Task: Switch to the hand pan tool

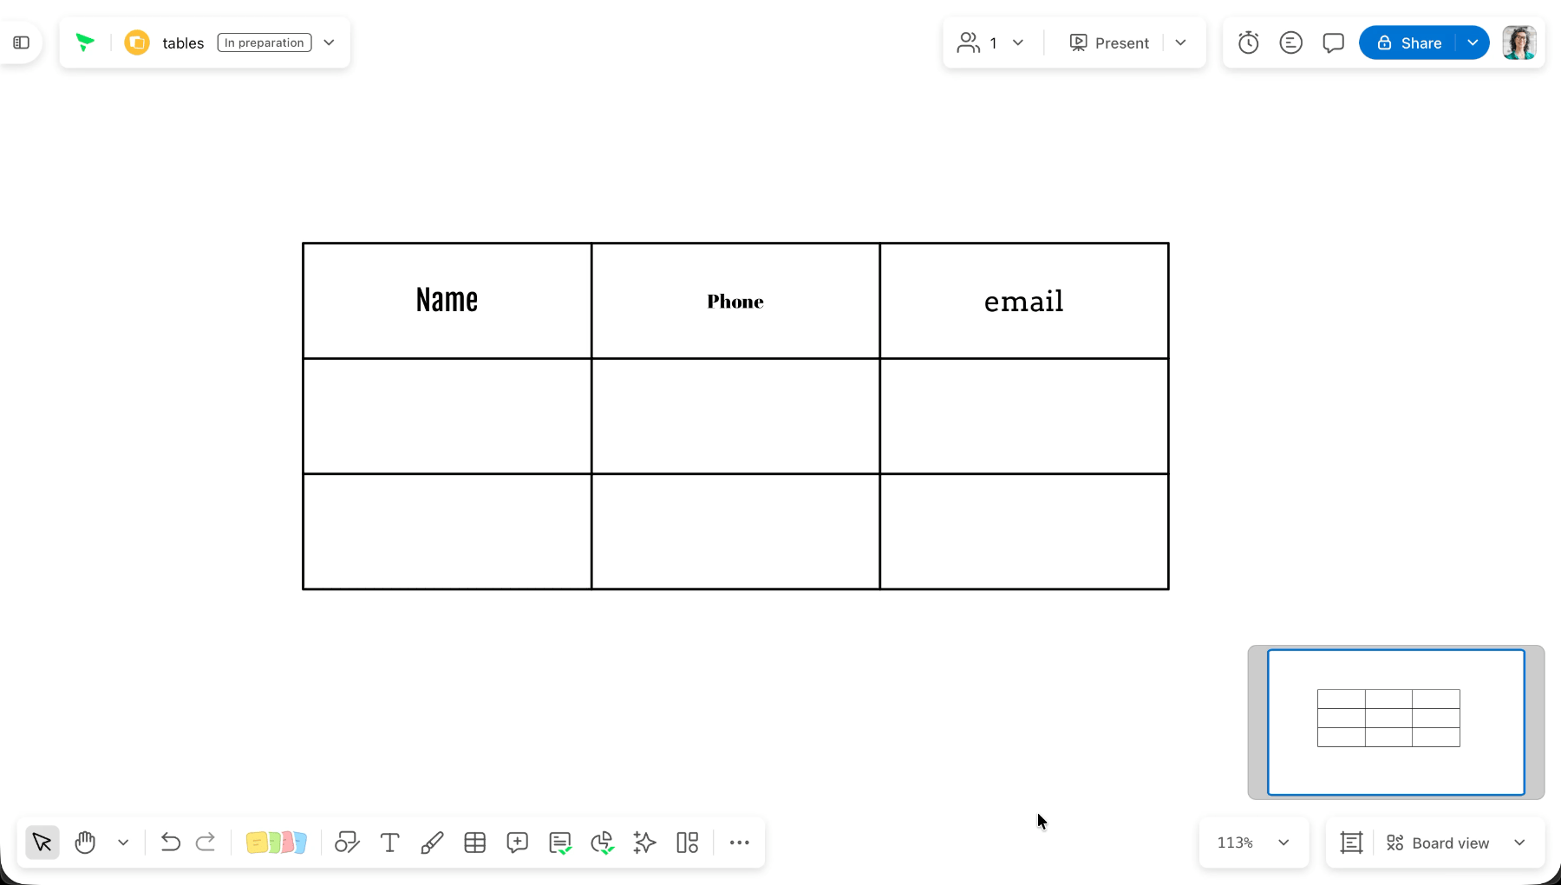Action: tap(85, 843)
